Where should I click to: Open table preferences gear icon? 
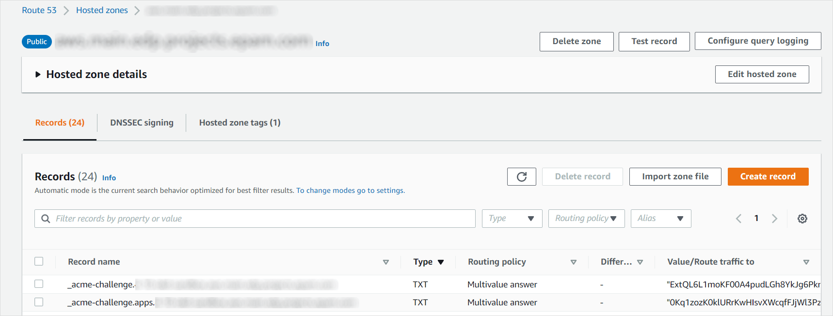click(x=802, y=219)
